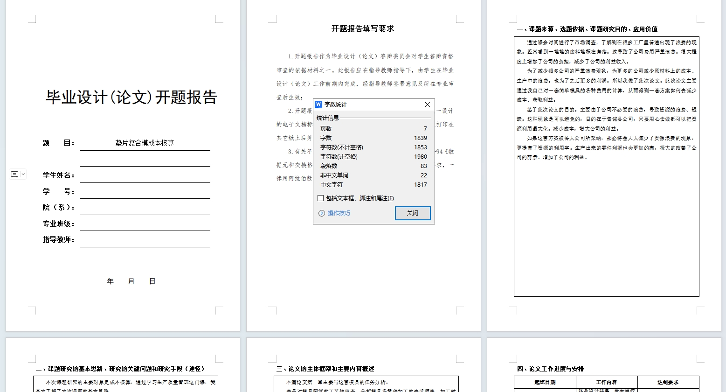Click the 题目 underline showing 垫片复合模成本核算
The image size is (726, 392).
pyautogui.click(x=145, y=143)
